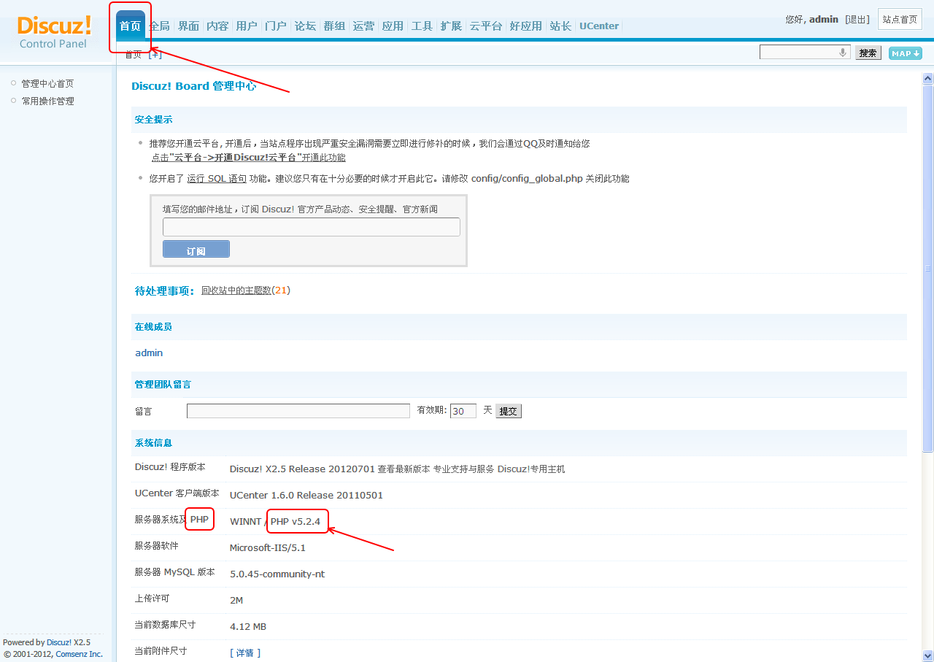Click the circle marker beside 常用操作管理

(x=13, y=101)
